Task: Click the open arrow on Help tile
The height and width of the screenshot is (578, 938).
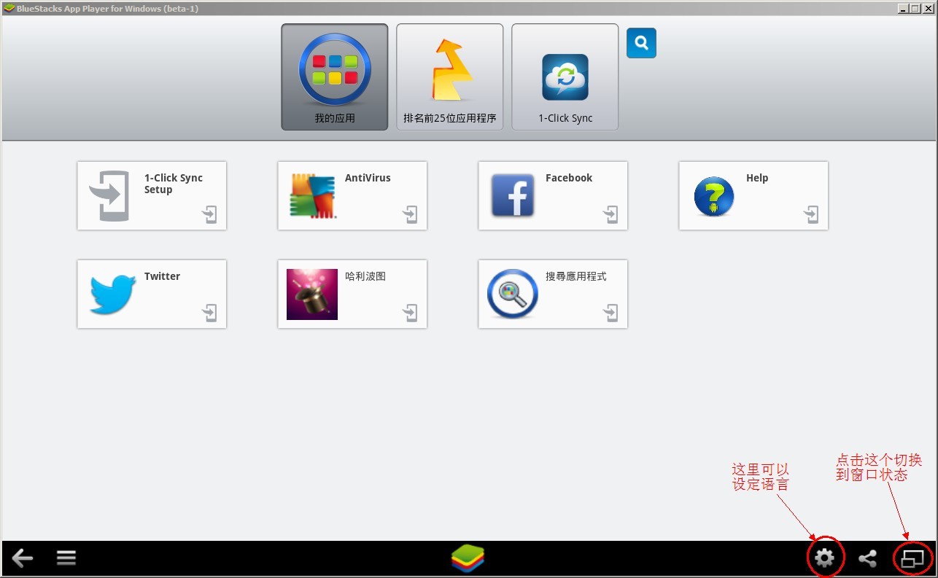Action: pyautogui.click(x=811, y=214)
